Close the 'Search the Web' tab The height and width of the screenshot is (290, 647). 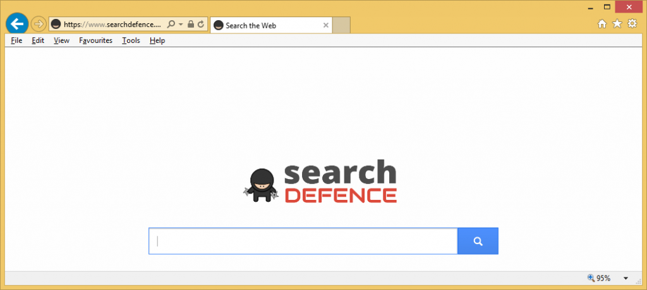coord(325,25)
